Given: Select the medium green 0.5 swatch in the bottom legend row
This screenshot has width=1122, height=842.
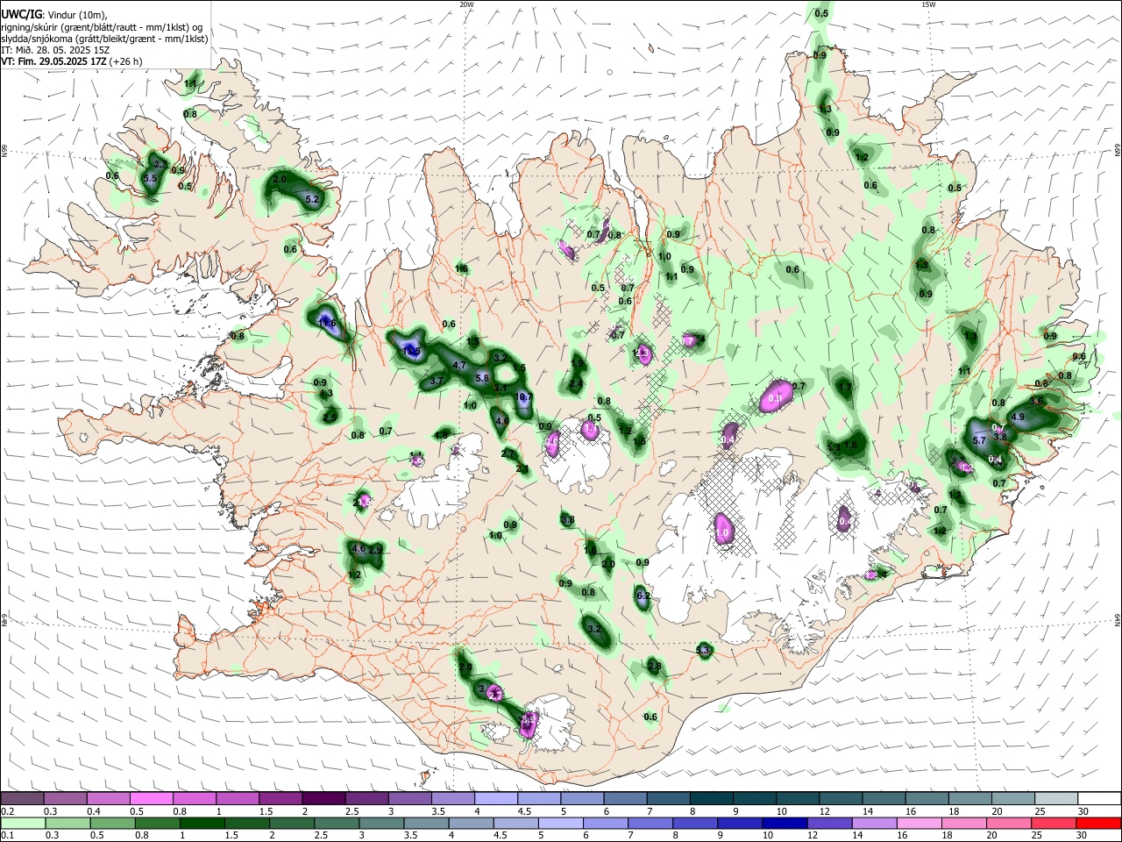Looking at the screenshot, I should pos(111,823).
